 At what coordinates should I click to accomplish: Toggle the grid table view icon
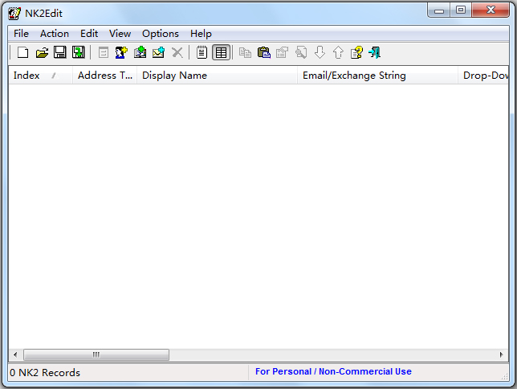[221, 52]
